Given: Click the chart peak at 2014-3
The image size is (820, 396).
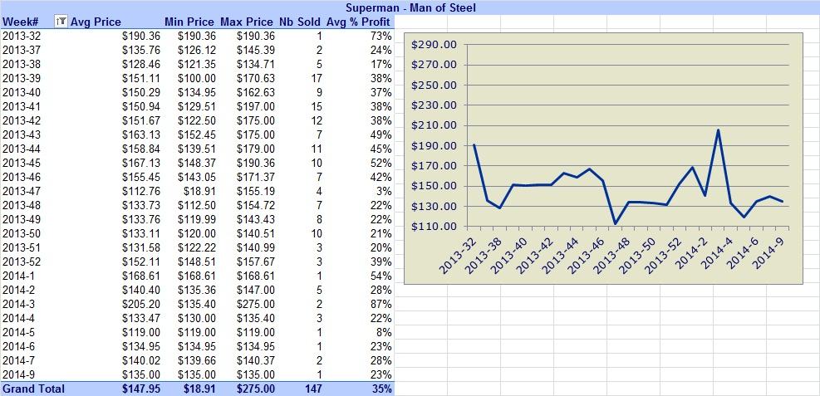Looking at the screenshot, I should [x=718, y=130].
